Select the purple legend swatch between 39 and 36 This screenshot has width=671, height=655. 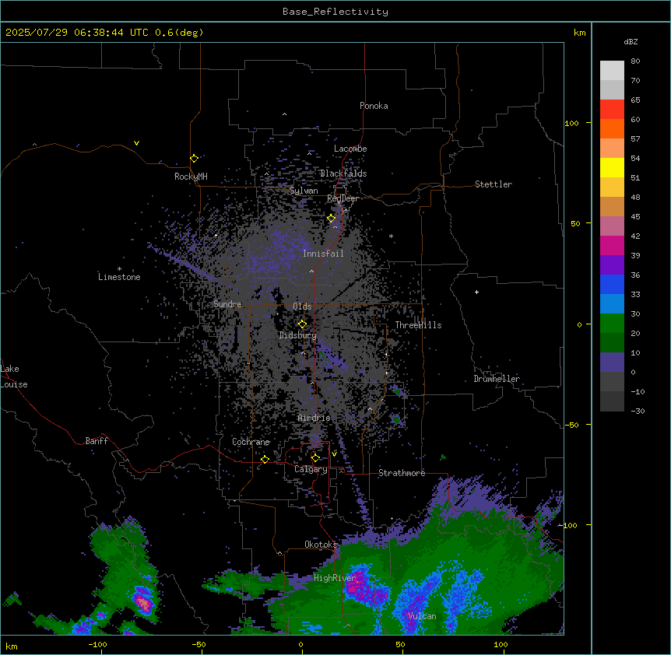click(612, 265)
